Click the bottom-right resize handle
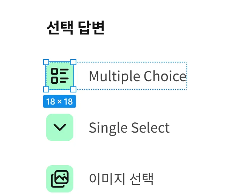The width and height of the screenshot is (239, 194). [73, 89]
